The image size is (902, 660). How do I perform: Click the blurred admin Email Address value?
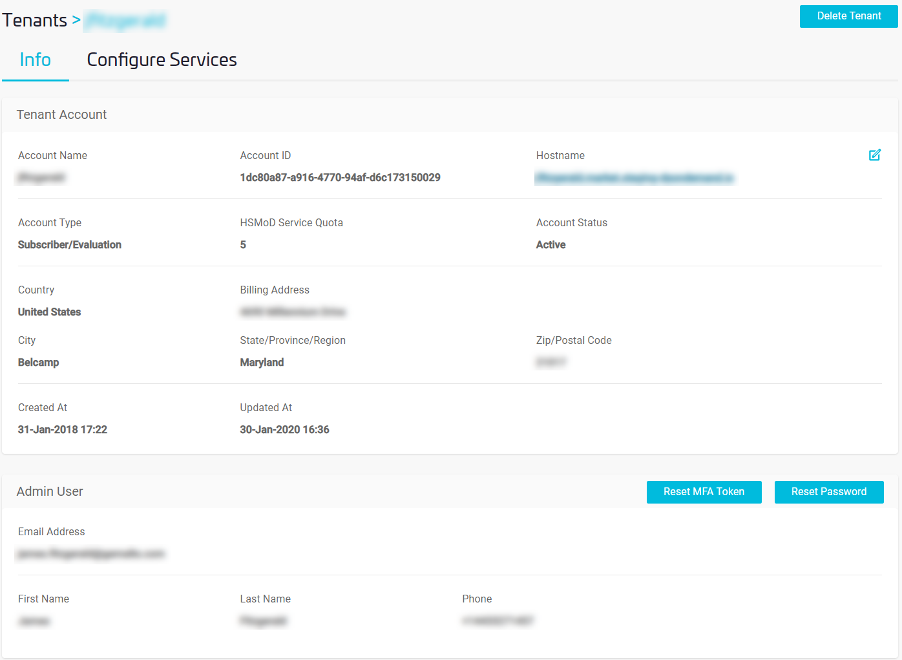click(91, 554)
